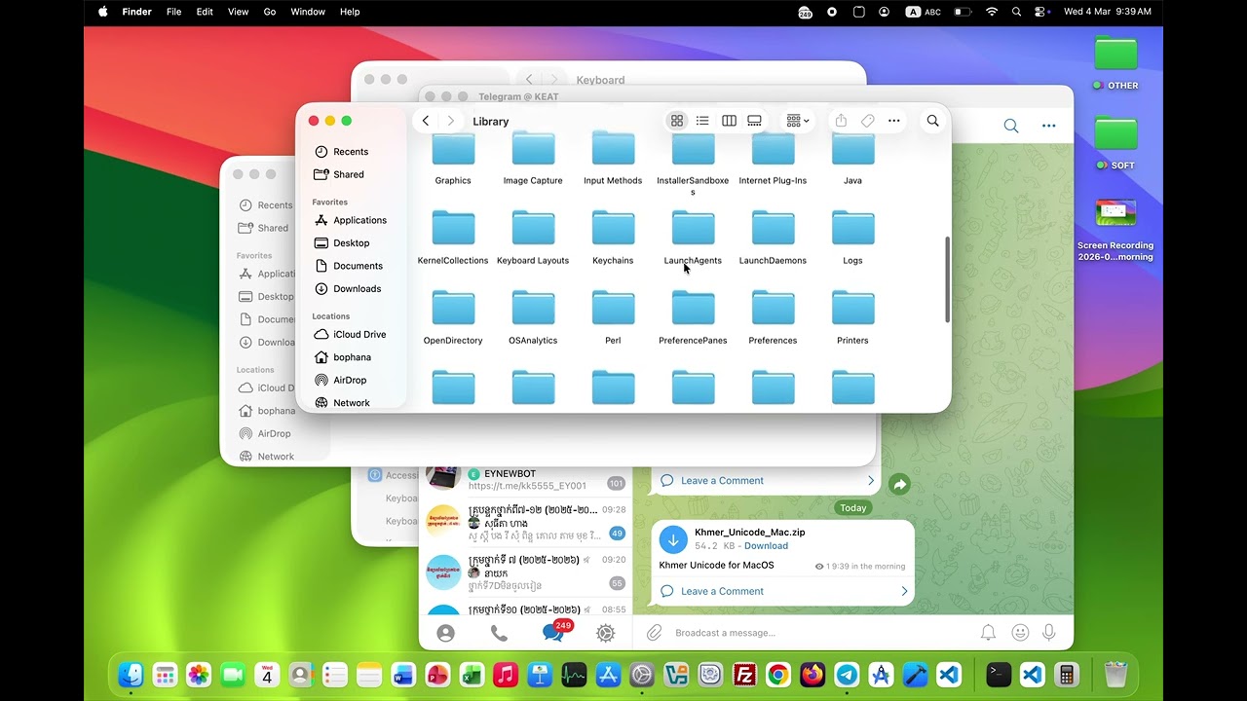Switch Finder to gallery view
This screenshot has width=1247, height=701.
[x=754, y=121]
